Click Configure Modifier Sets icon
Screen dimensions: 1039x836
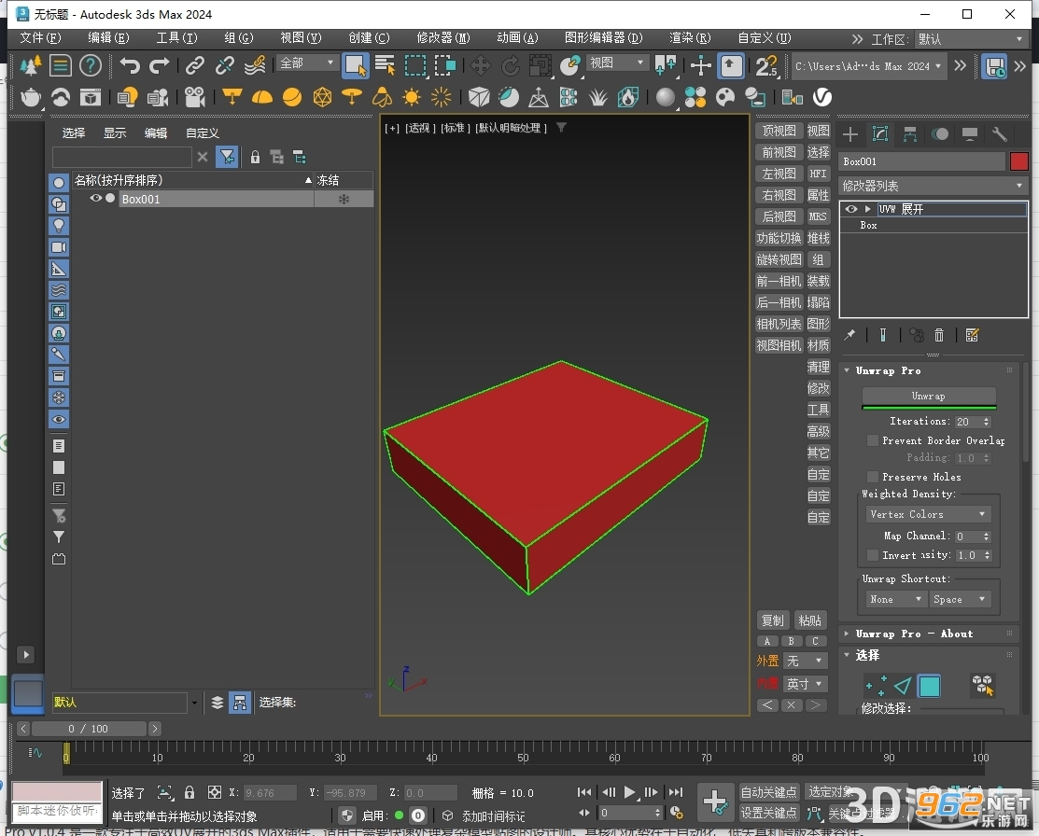click(x=972, y=335)
